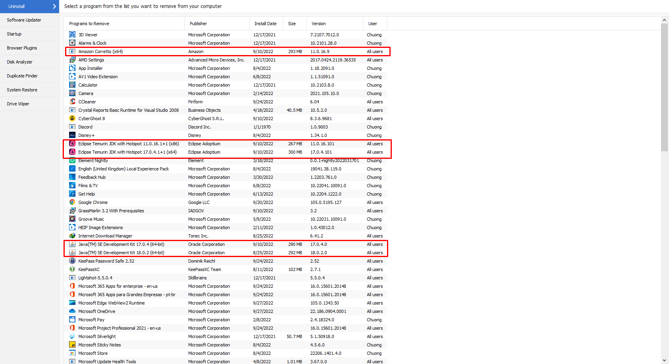This screenshot has width=669, height=364.
Task: Open Drive Wiper tool
Action: 30,104
